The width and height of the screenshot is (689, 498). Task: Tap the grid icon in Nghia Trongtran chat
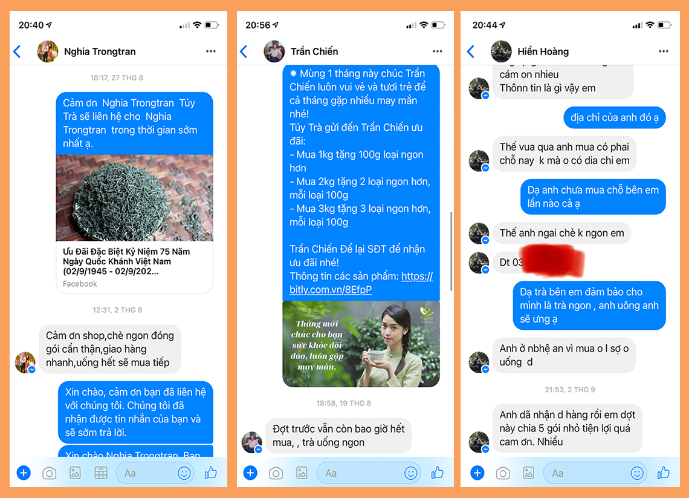point(101,473)
